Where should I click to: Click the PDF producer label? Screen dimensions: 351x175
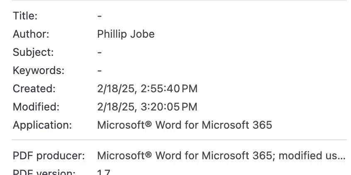(x=49, y=156)
